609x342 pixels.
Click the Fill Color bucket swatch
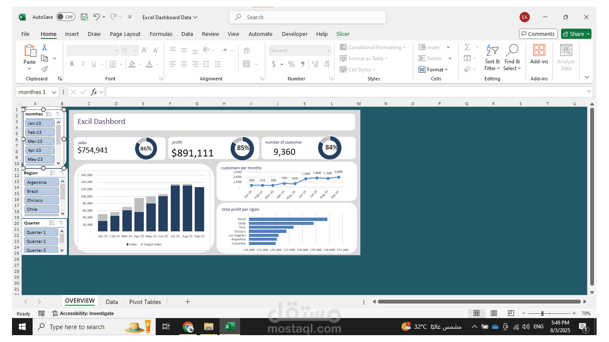(132, 64)
